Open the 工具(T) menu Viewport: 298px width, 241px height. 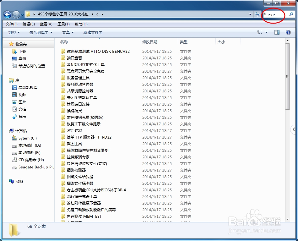[63, 24]
